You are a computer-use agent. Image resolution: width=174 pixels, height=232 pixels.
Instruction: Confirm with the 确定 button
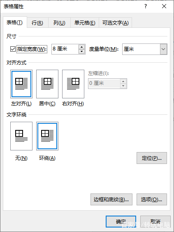click(x=121, y=221)
